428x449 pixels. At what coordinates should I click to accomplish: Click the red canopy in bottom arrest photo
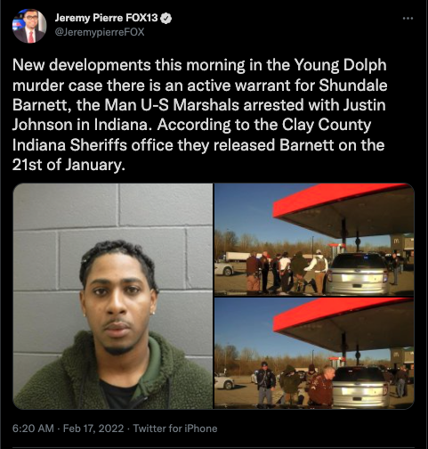[341, 314]
